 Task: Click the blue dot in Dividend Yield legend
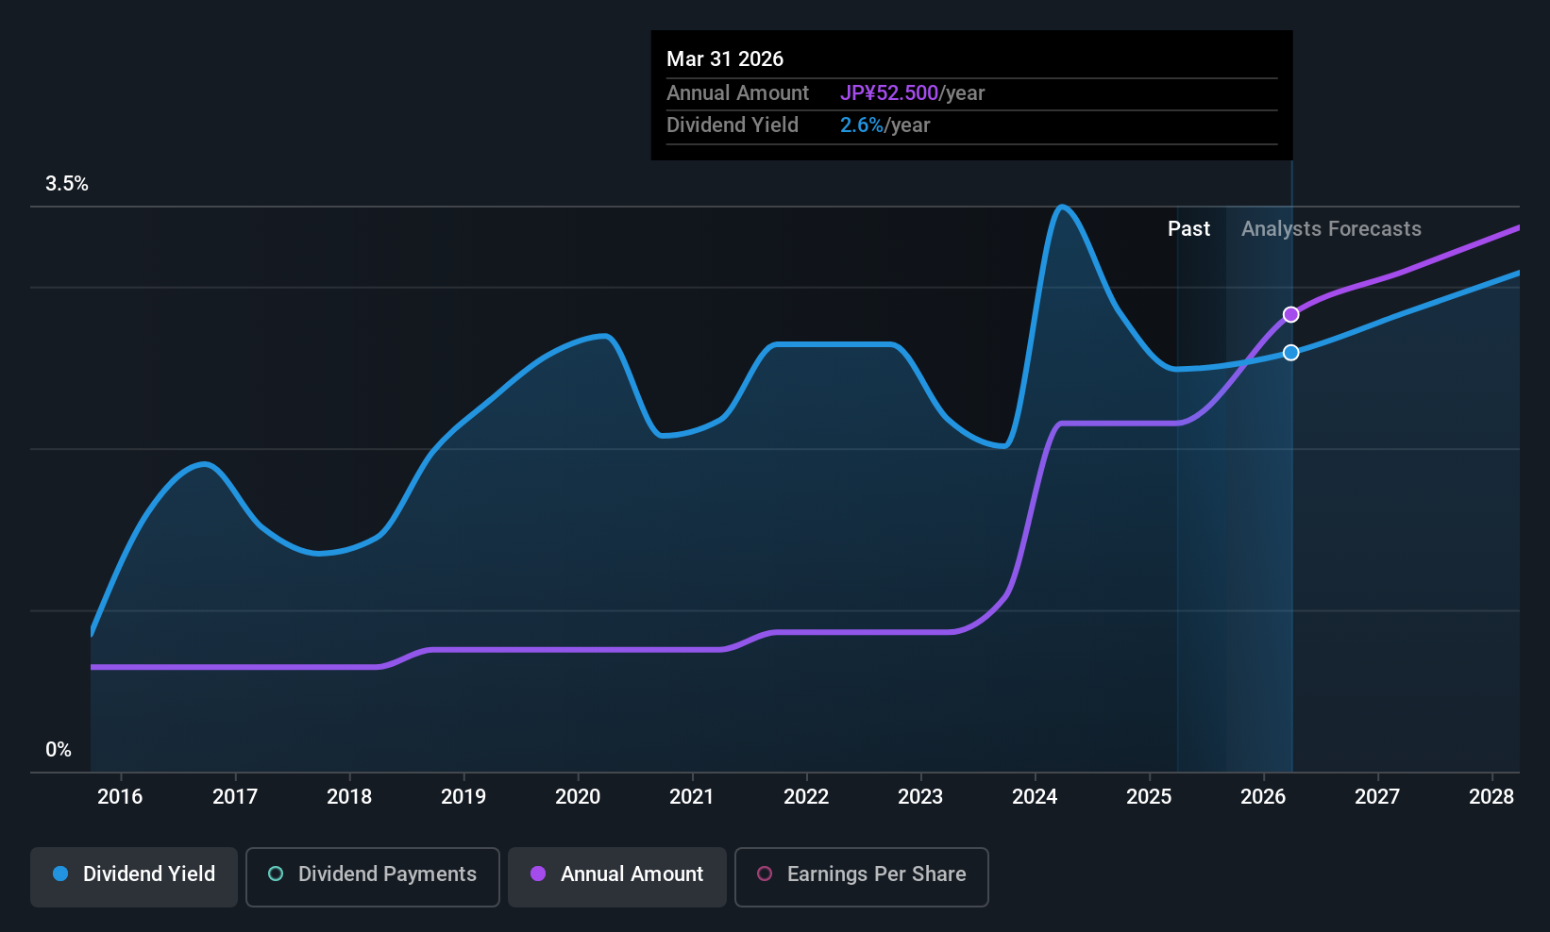(x=60, y=874)
